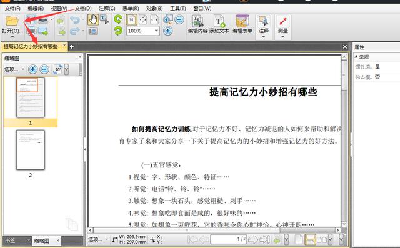
Task: Go to the previous page
Action: tap(204, 239)
